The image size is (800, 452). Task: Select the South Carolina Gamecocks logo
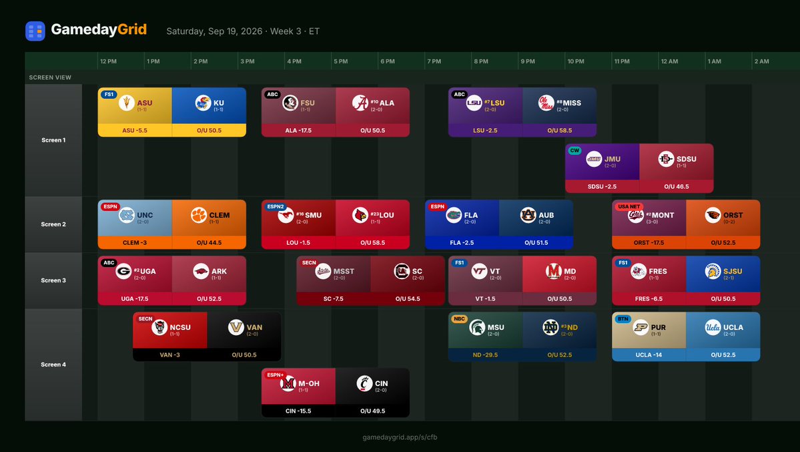(x=402, y=271)
